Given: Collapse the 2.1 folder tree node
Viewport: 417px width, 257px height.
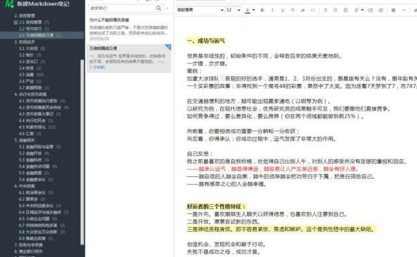Looking at the screenshot, I should 16,22.
